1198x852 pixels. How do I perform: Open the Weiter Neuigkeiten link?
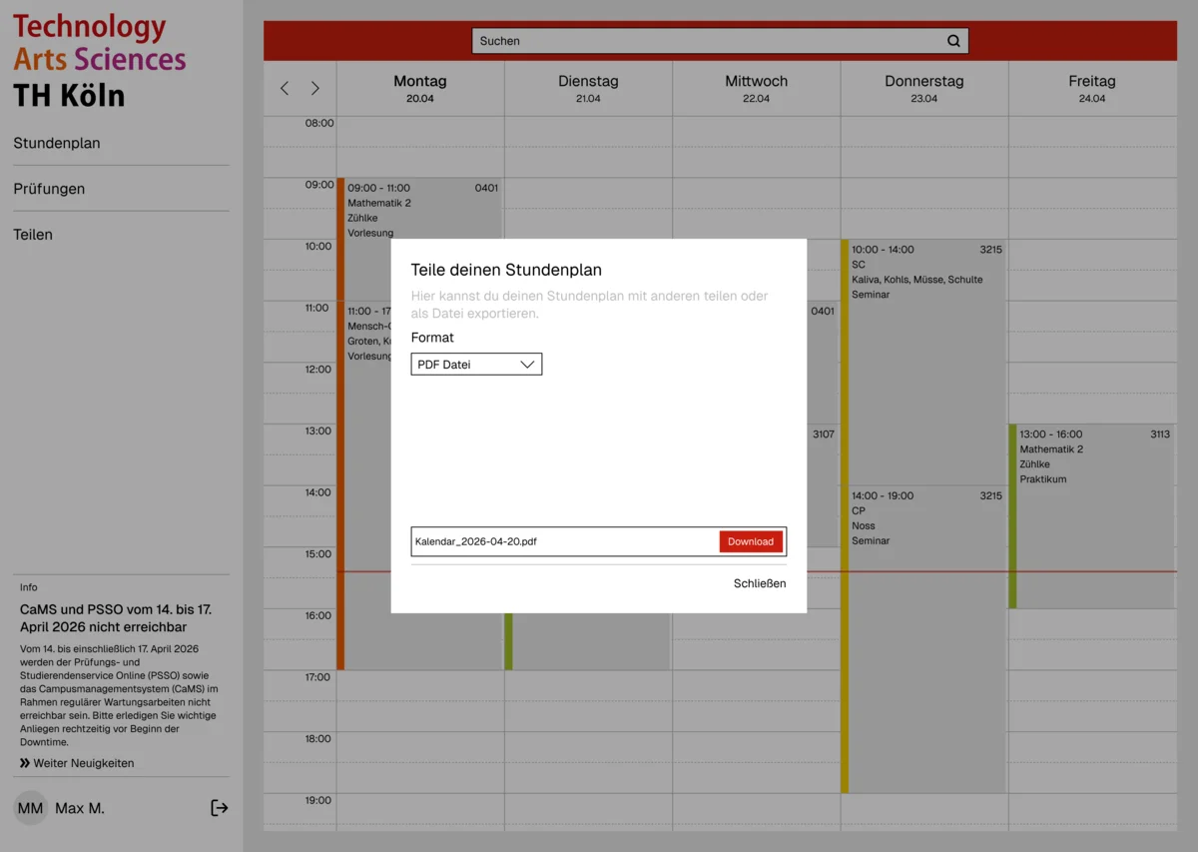coord(77,763)
